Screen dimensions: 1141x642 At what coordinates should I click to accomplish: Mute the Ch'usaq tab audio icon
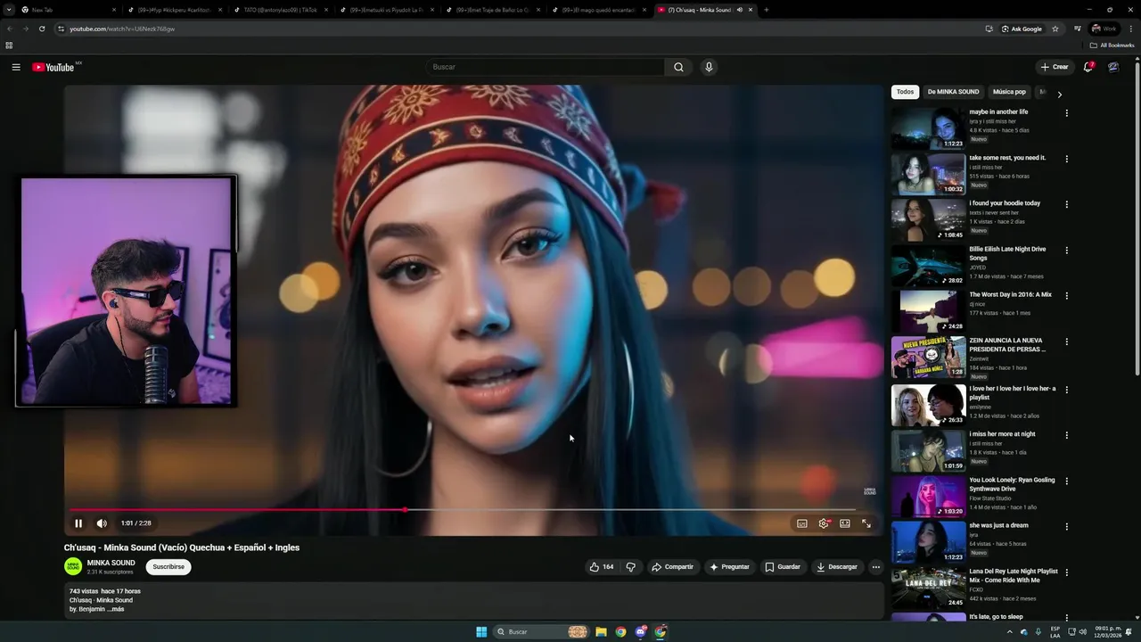(x=739, y=10)
